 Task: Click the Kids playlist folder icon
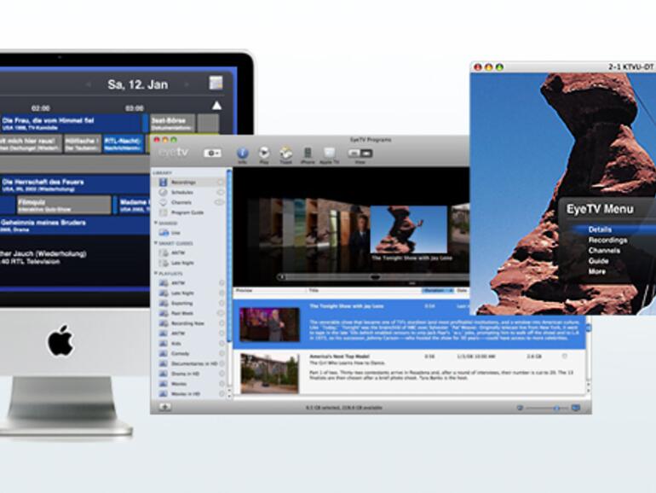164,344
